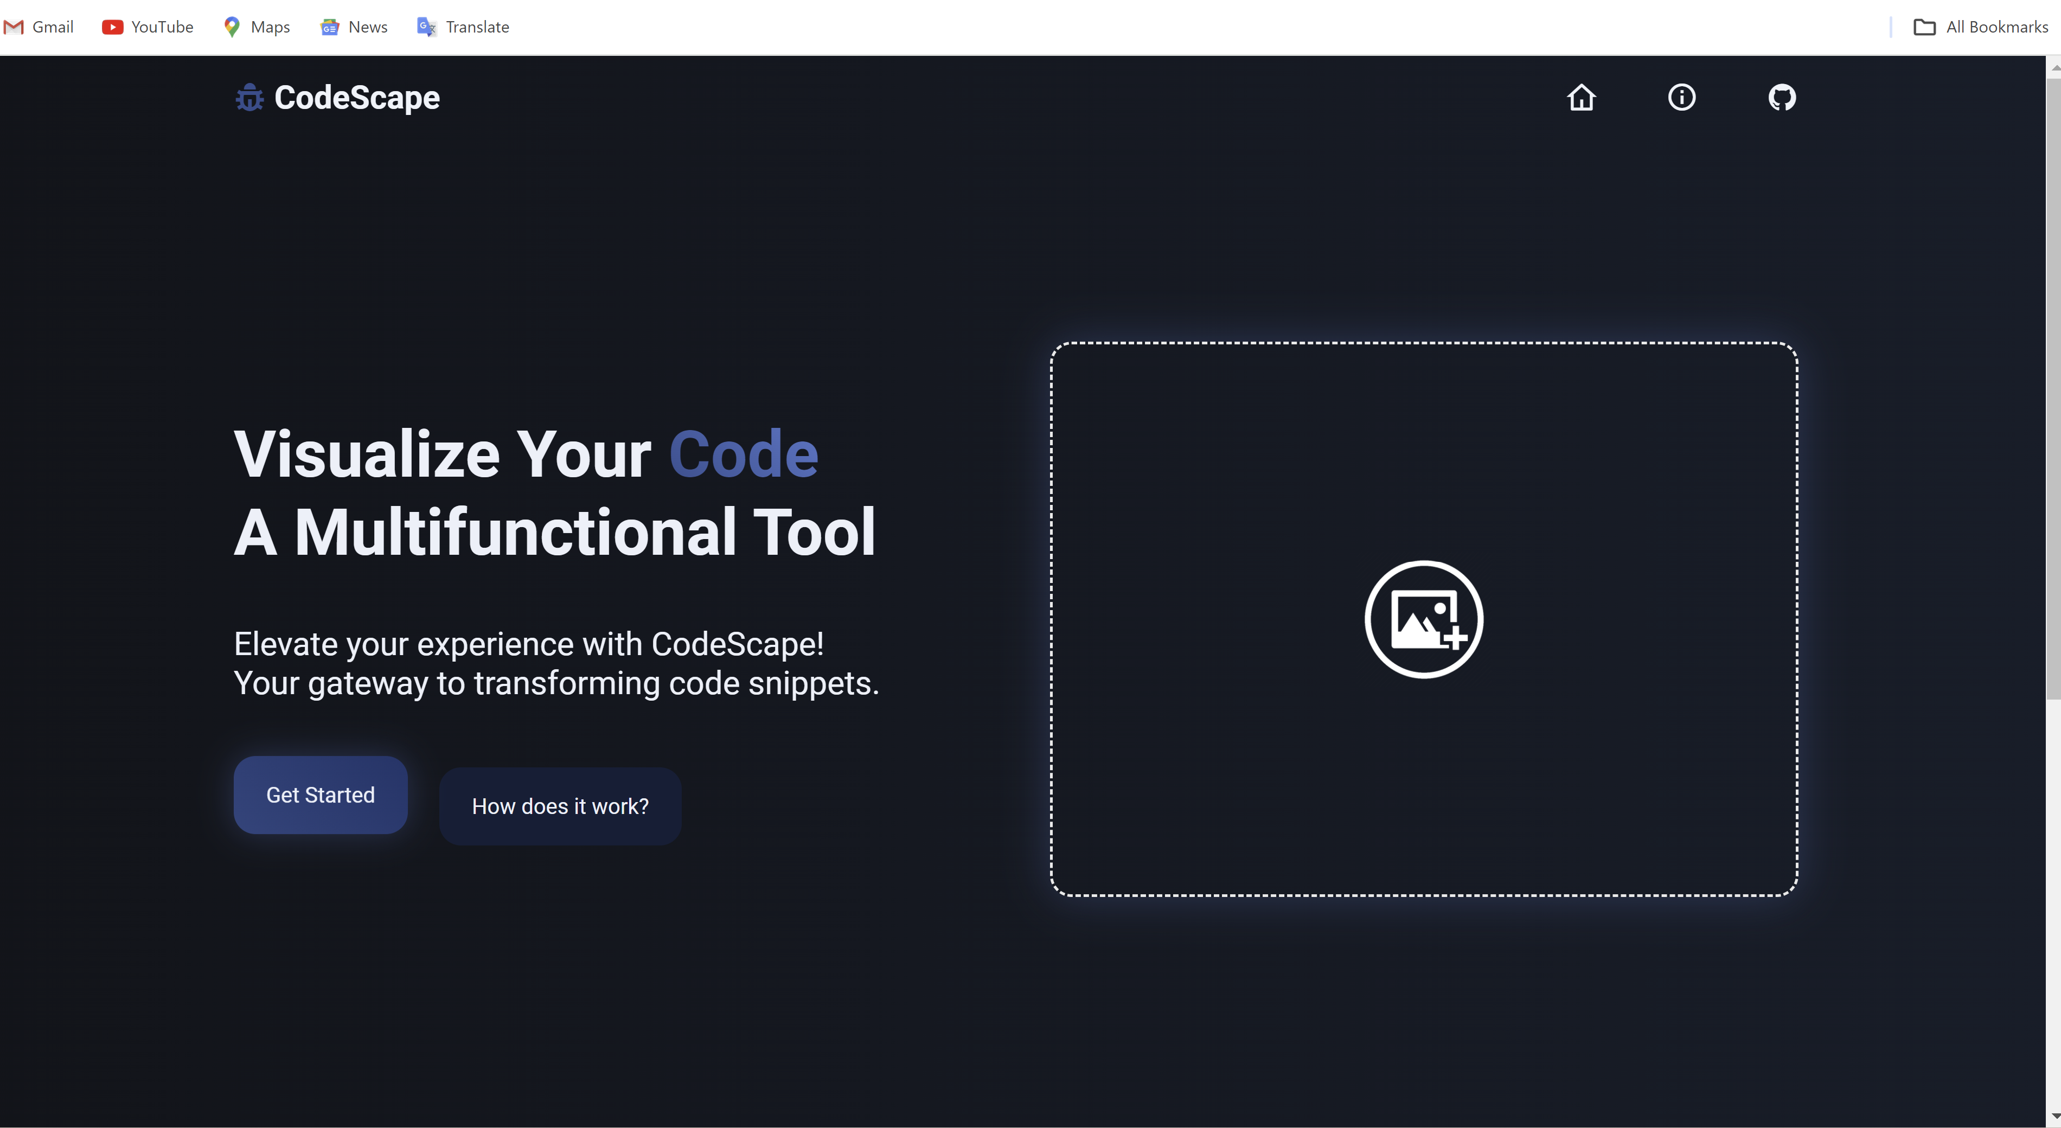The height and width of the screenshot is (1128, 2061).
Task: Click the CodeScape bug logo icon
Action: tap(249, 98)
